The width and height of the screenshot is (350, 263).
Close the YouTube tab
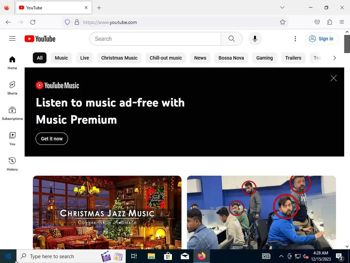pos(86,8)
